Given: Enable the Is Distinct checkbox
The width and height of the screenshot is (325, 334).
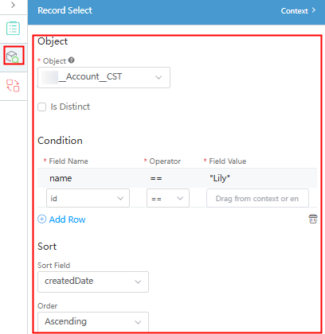Looking at the screenshot, I should (41, 107).
